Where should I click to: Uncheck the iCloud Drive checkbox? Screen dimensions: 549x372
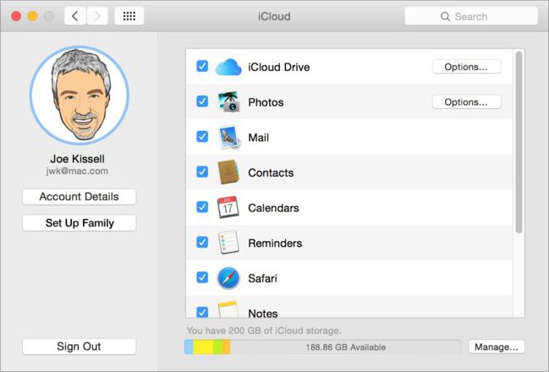[202, 66]
